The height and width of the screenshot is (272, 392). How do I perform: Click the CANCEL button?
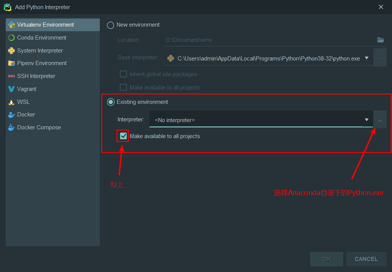click(366, 259)
